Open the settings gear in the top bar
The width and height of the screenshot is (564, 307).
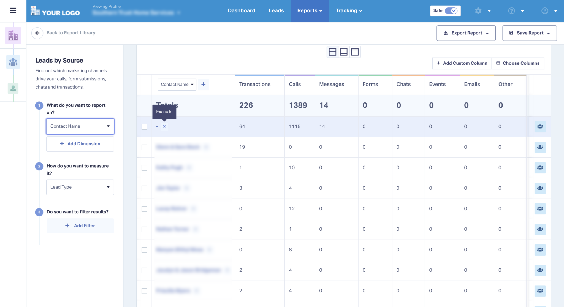pos(478,10)
